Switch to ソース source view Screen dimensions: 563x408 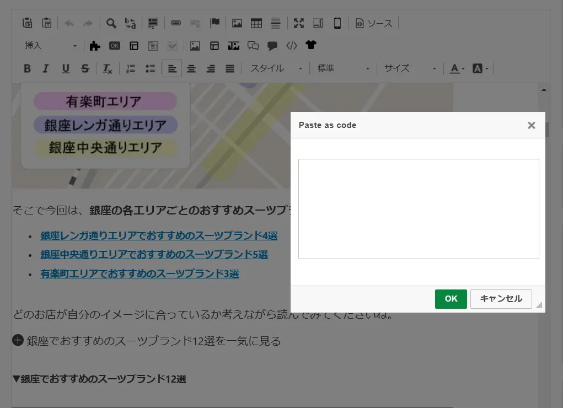(x=374, y=23)
